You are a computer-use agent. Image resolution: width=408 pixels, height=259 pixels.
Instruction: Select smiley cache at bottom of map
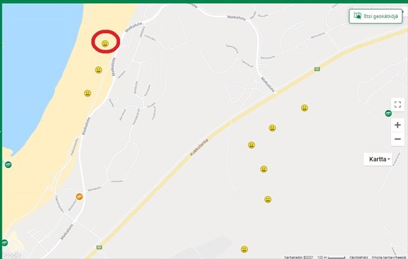[x=244, y=249]
